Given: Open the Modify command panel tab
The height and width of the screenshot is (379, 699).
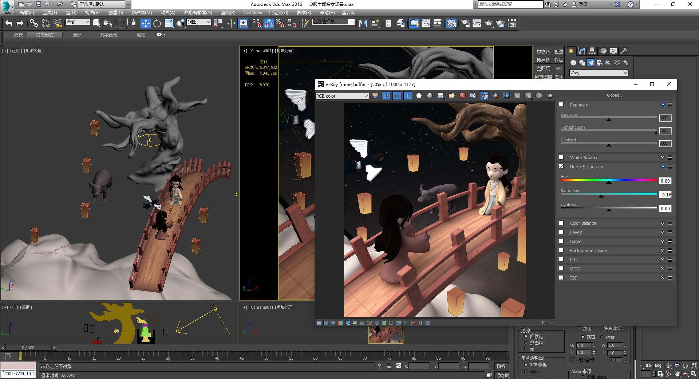Looking at the screenshot, I should tap(582, 51).
